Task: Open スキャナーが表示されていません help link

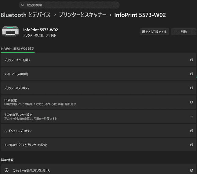Action: tap(99, 169)
